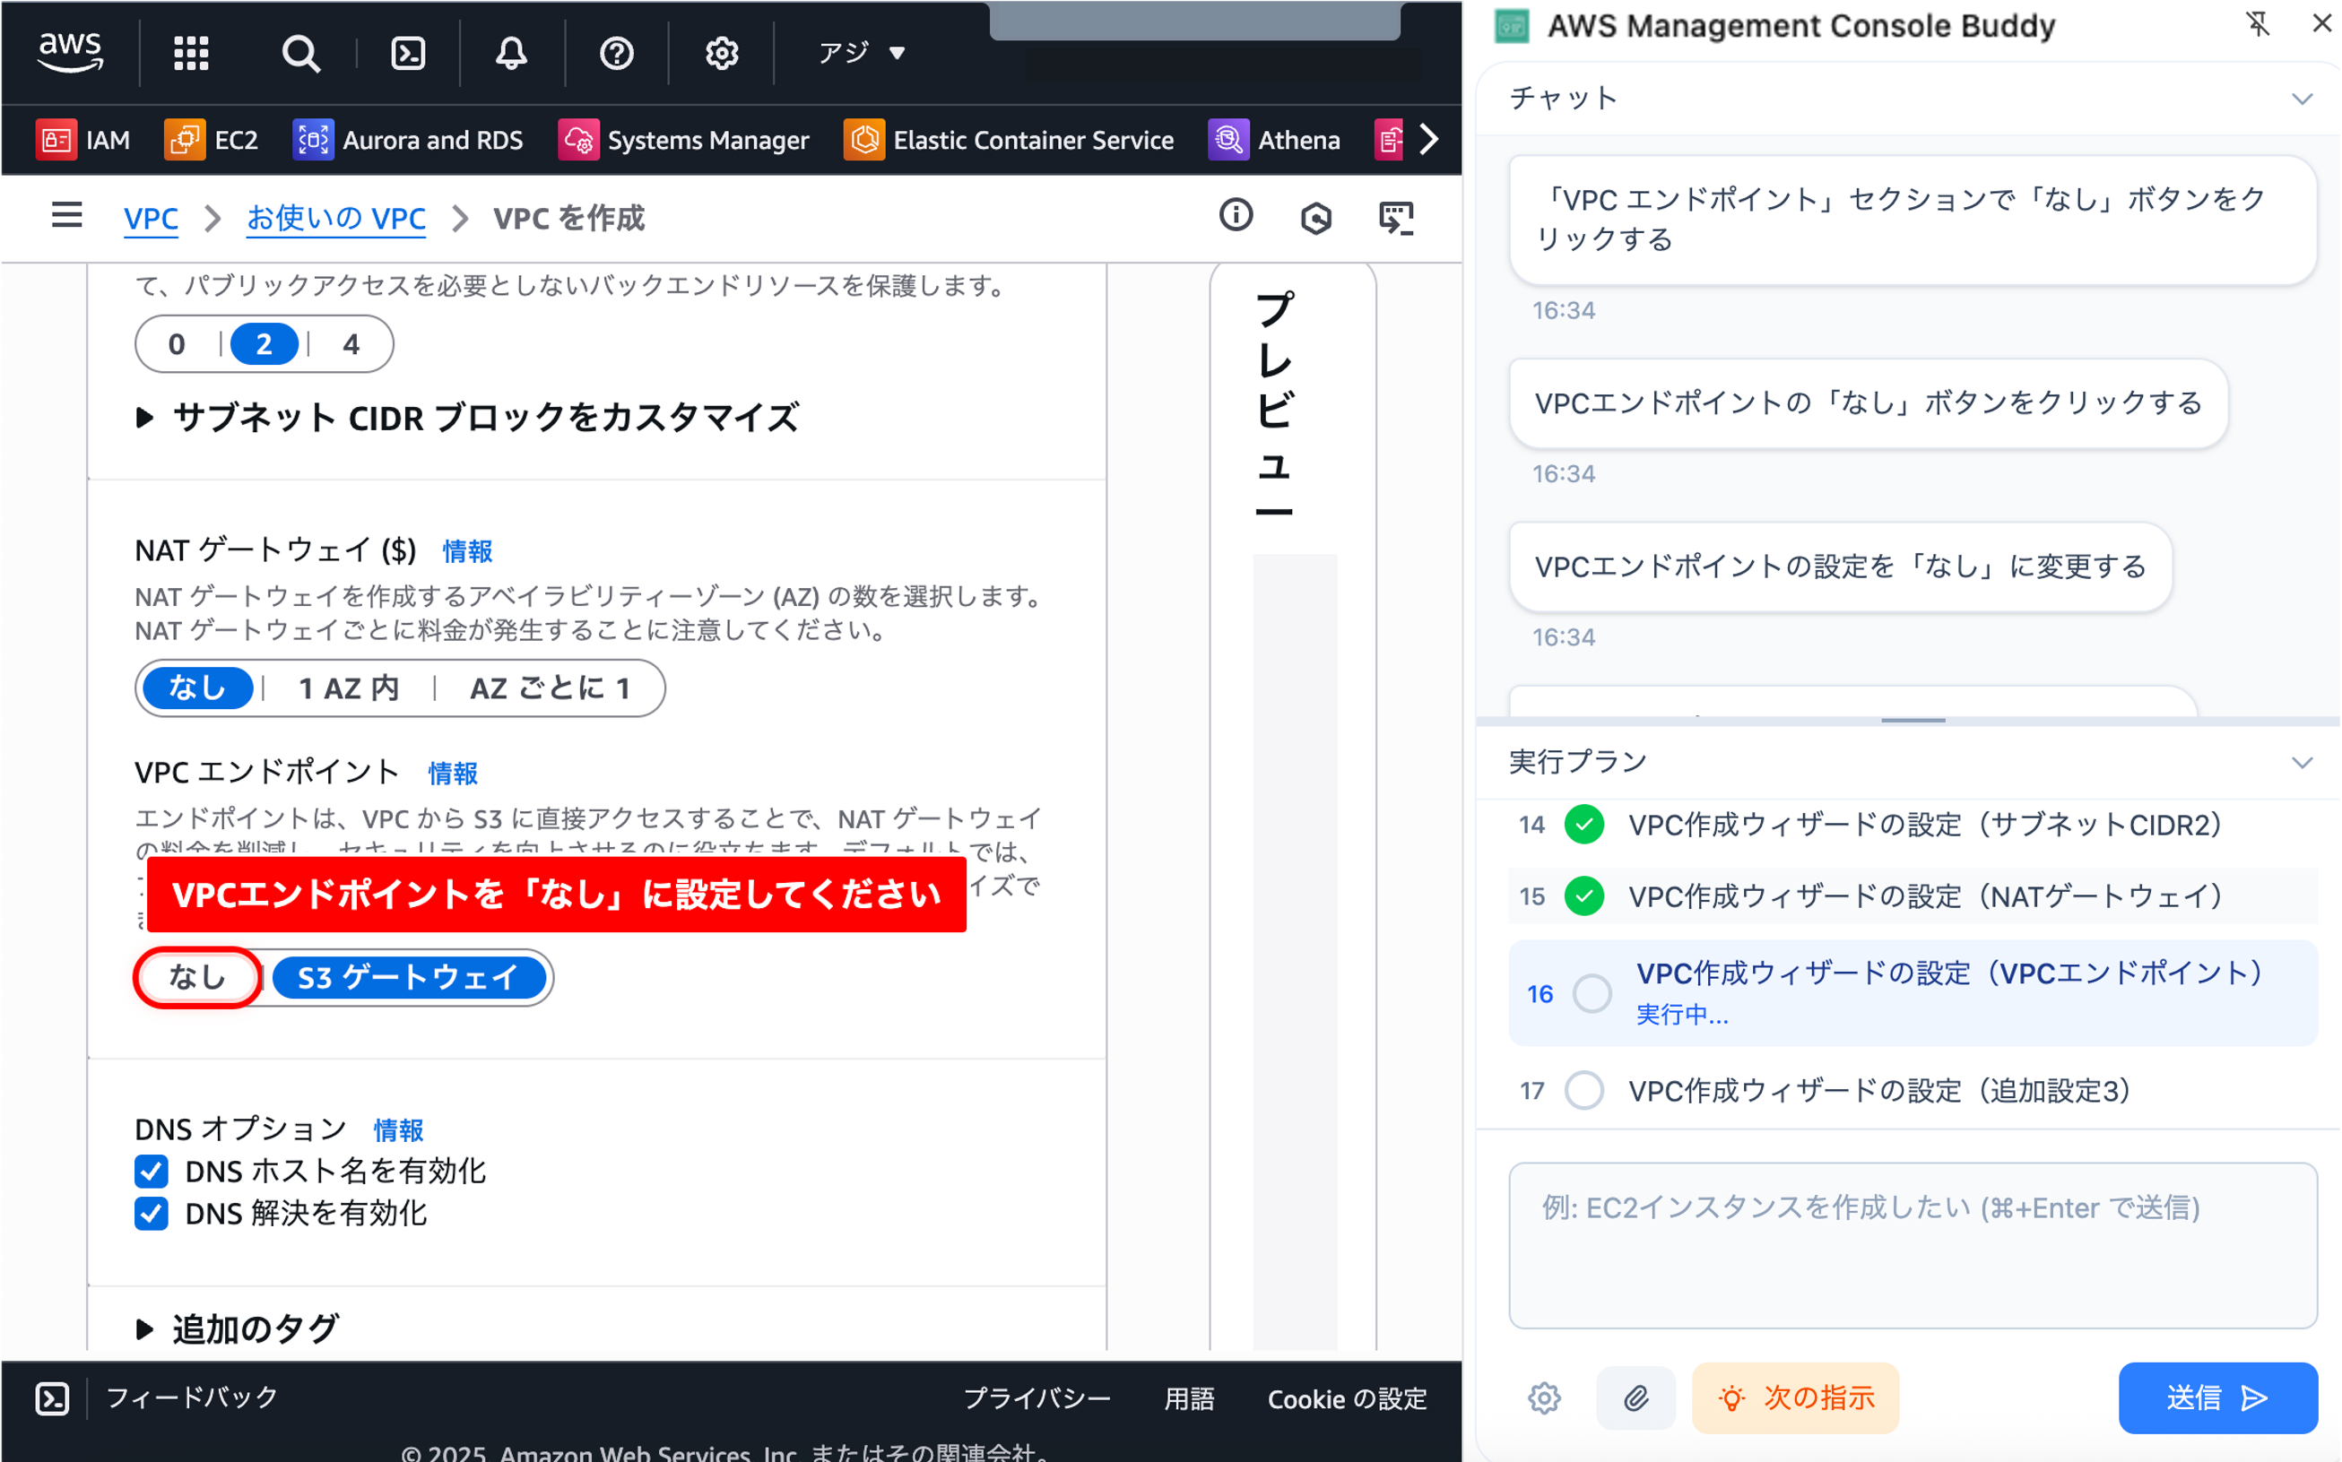Open the console settings gear icon
This screenshot has height=1462, width=2342.
pyautogui.click(x=722, y=52)
